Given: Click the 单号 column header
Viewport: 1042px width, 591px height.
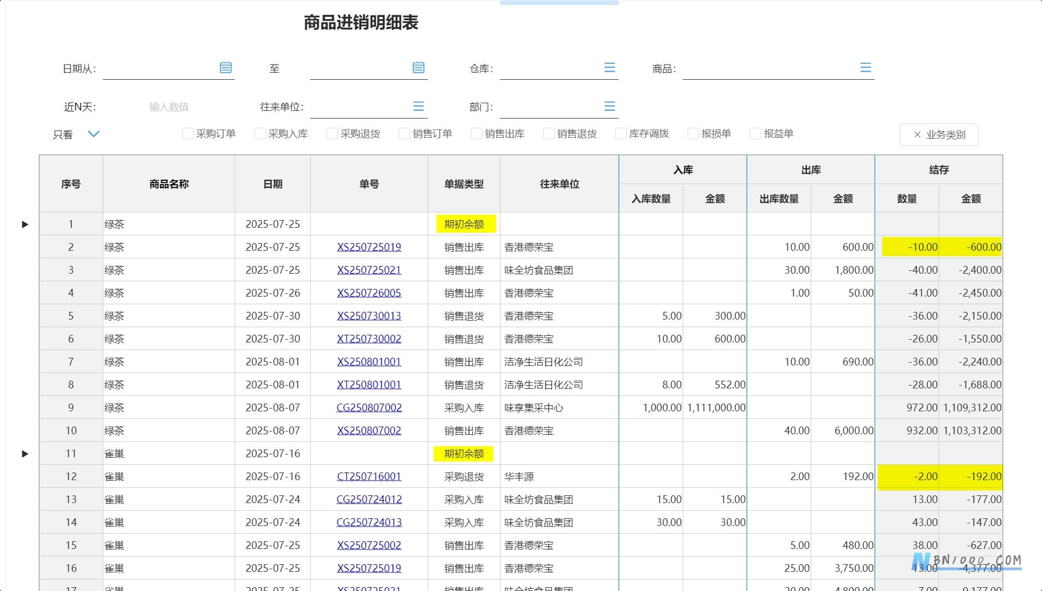Looking at the screenshot, I should 369,184.
